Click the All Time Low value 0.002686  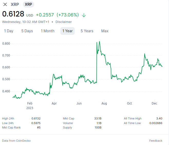[x=156, y=123]
